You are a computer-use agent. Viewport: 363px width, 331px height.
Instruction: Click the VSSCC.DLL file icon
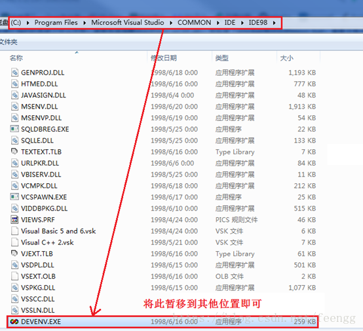click(x=14, y=299)
